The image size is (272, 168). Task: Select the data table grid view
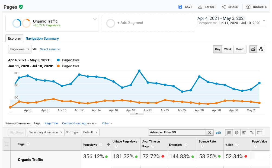tap(229, 132)
